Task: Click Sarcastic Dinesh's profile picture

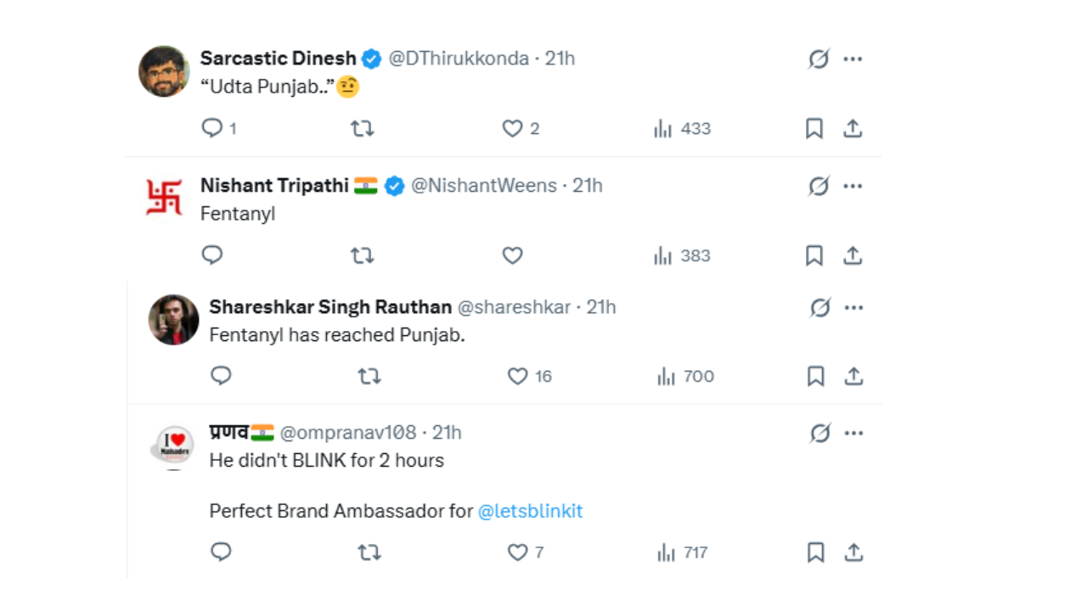Action: point(164,71)
